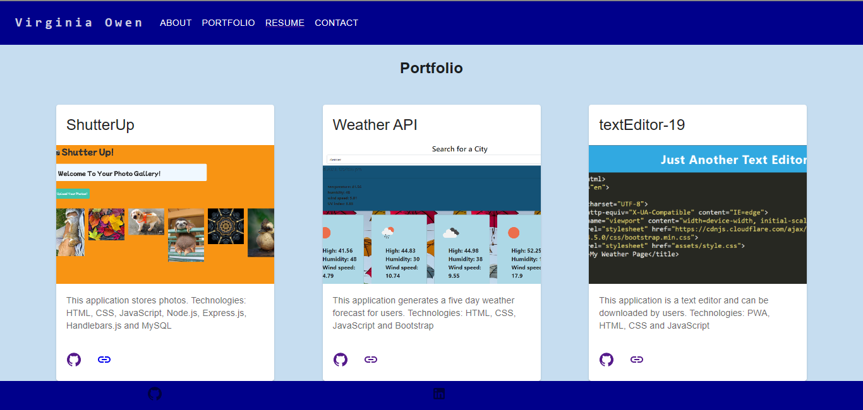Screen dimensions: 863x410
Task: Navigate to the ABOUT section
Action: [176, 23]
